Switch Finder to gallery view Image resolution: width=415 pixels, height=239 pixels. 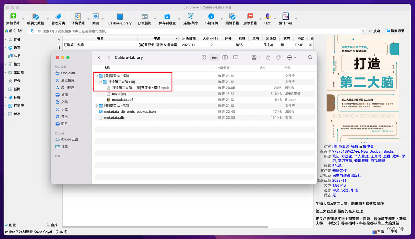pyautogui.click(x=235, y=58)
